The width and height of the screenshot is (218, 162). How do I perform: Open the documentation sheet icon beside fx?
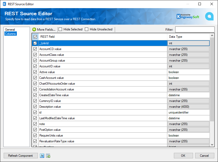coord(48,156)
